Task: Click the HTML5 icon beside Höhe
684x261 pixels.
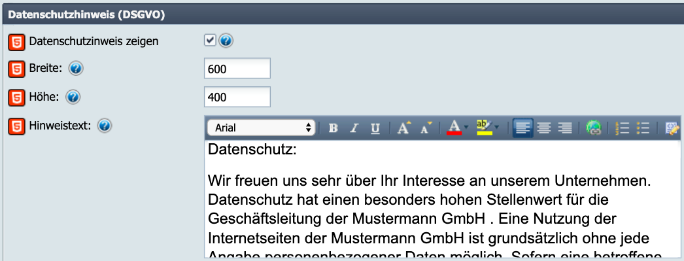Action: click(x=16, y=97)
